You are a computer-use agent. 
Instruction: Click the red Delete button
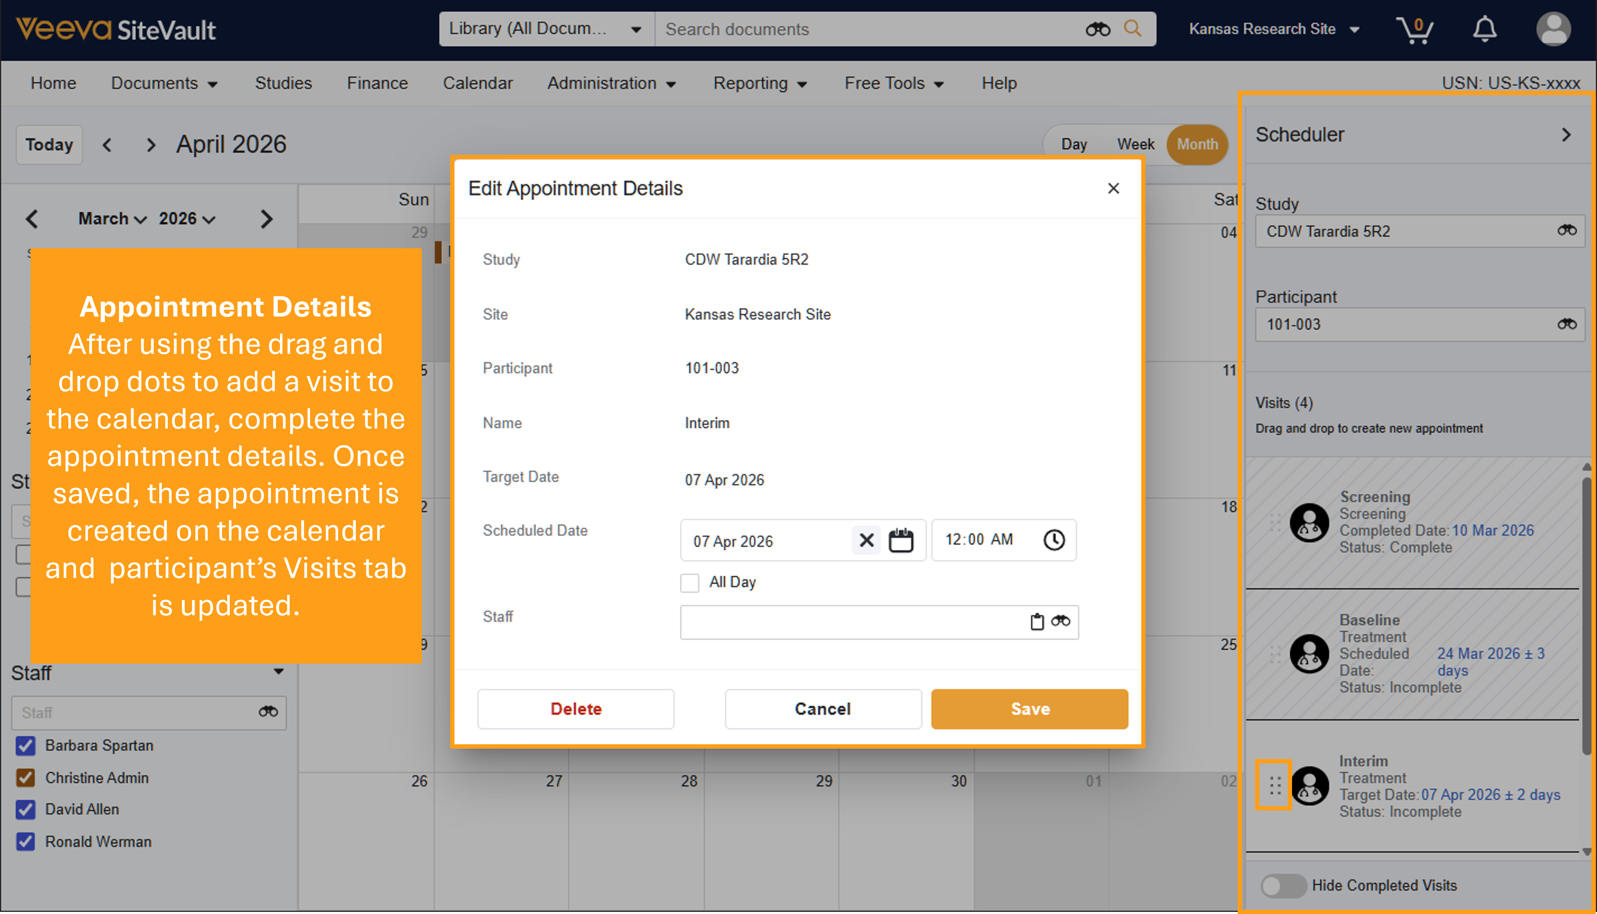[x=576, y=709]
